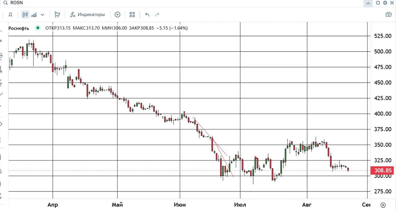Click the 450.00 price axis label
396x210 pixels.
point(383,83)
